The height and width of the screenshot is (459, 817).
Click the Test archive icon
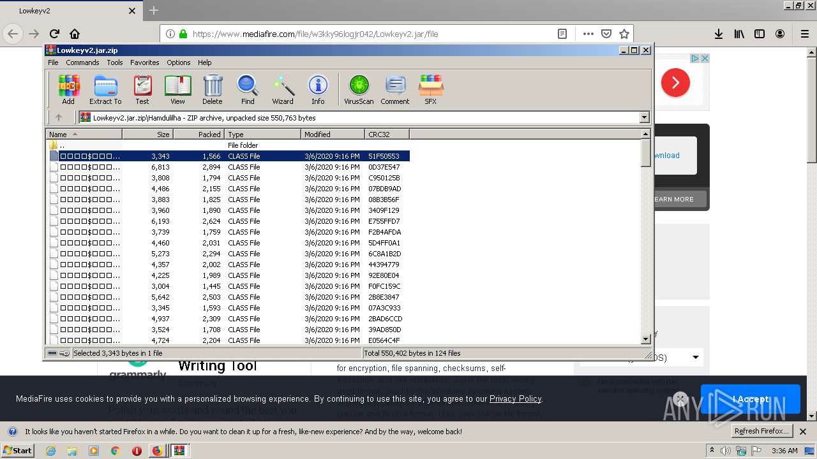(x=142, y=89)
